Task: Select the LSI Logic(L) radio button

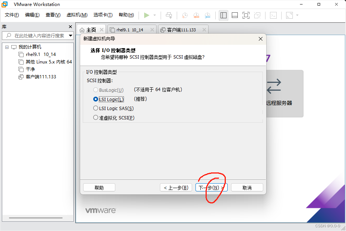Action: point(95,99)
